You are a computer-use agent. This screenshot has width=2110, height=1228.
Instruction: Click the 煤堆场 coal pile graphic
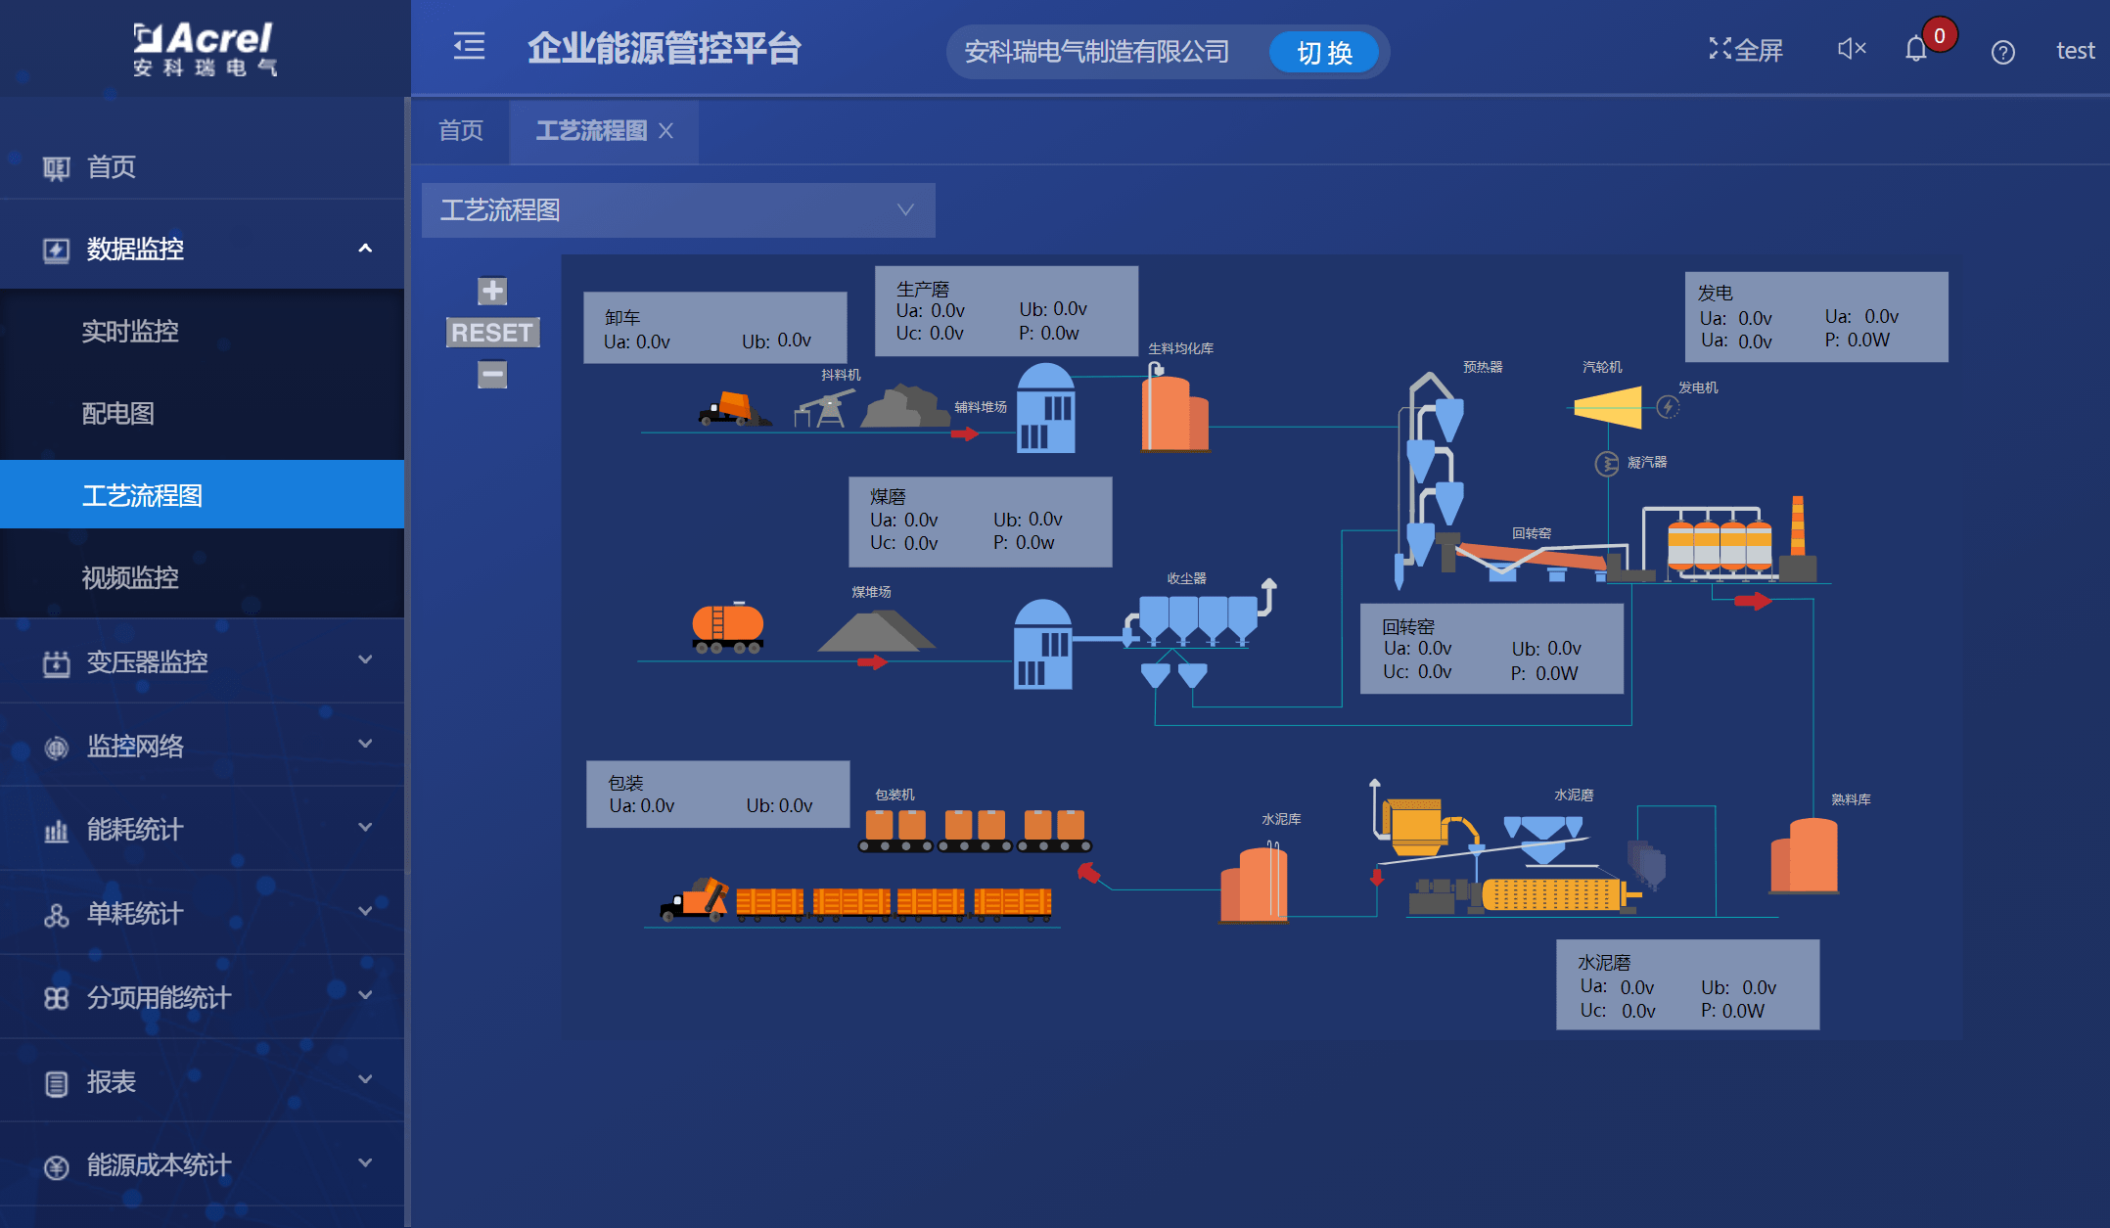[x=876, y=631]
